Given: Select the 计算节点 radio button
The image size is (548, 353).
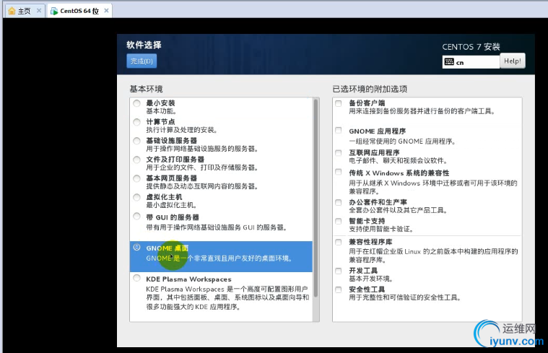Looking at the screenshot, I should [x=136, y=122].
